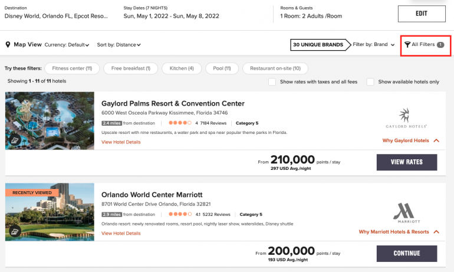Click the Map View pin icon
The height and width of the screenshot is (272, 454).
click(8, 45)
